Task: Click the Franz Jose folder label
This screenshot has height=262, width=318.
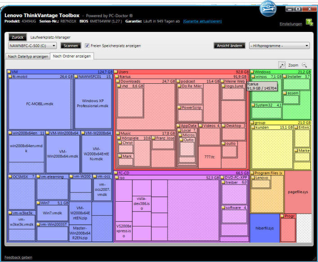Action: click(165, 138)
